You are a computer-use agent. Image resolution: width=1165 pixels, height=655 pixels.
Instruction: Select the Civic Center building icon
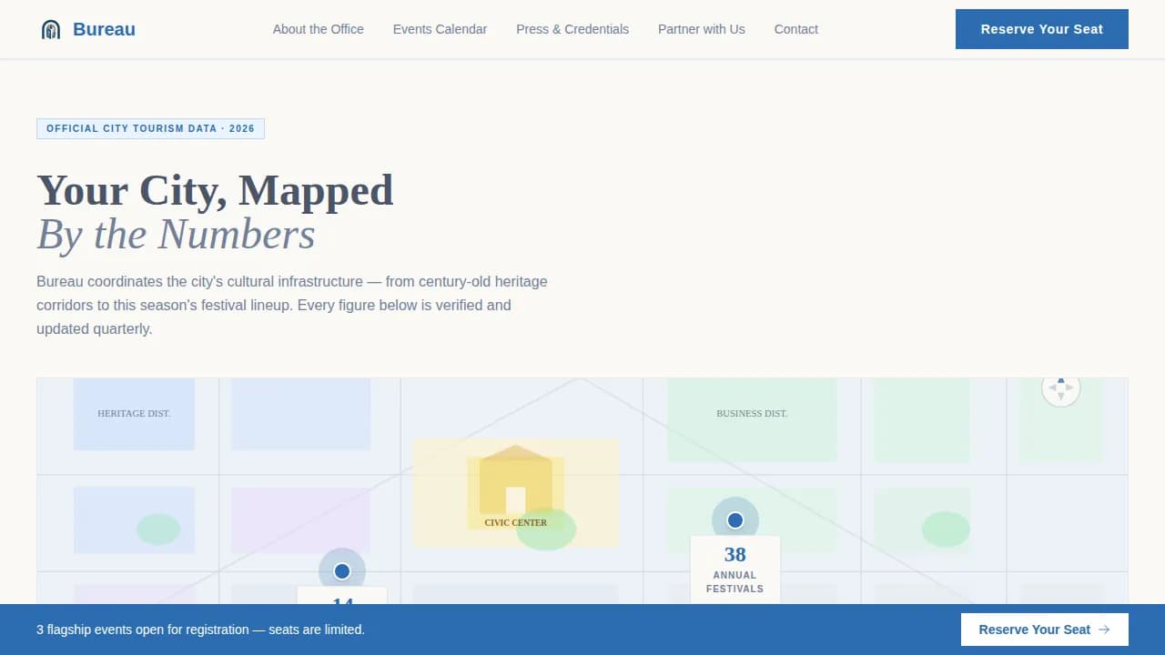coord(516,479)
